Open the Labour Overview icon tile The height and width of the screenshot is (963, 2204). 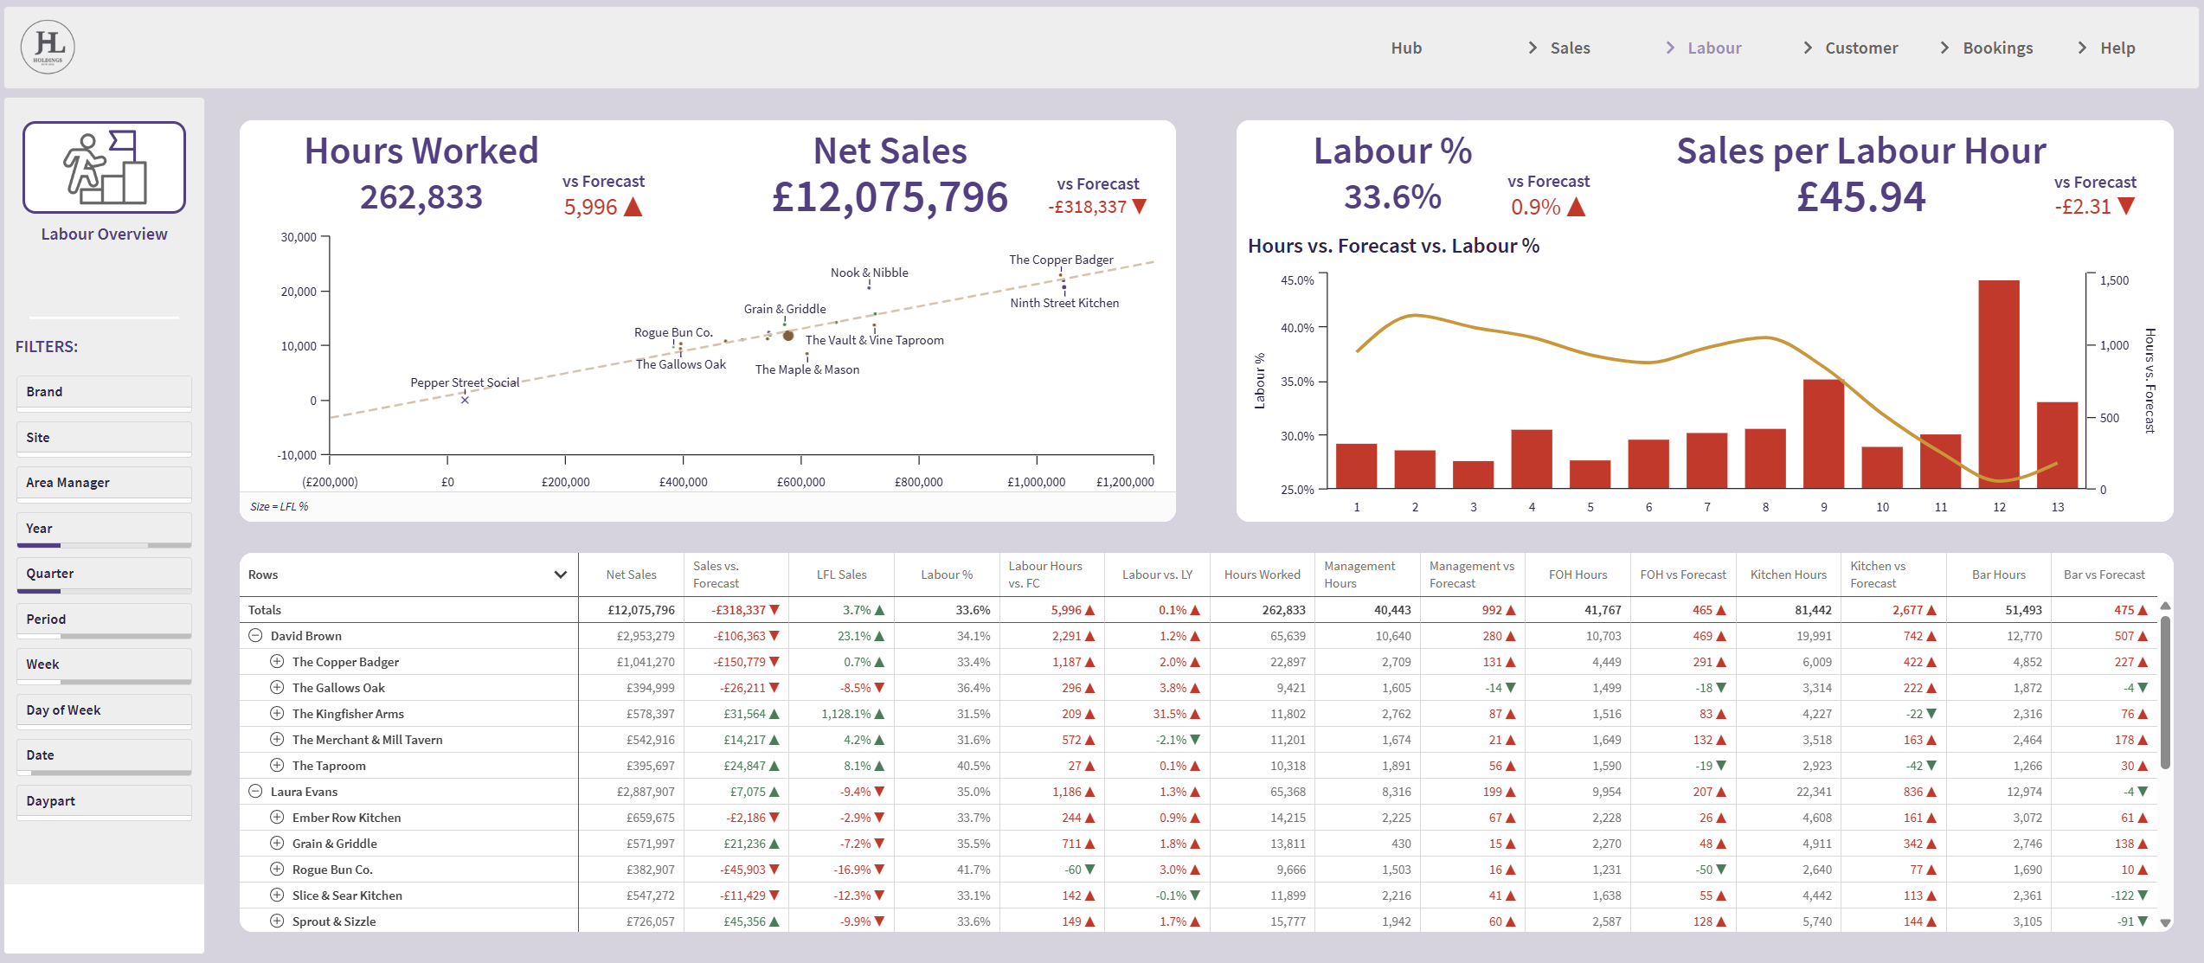(x=104, y=167)
